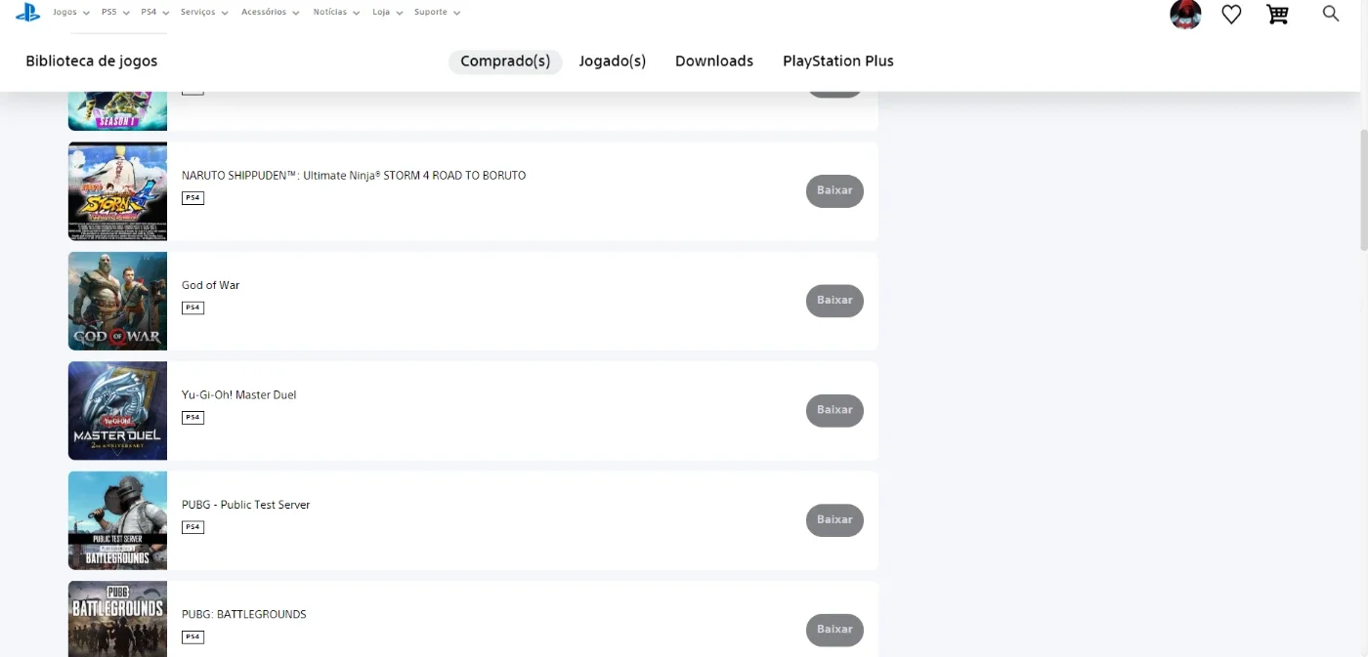Click Baixar for NARUTO SHIPPUDEN Storm 4
This screenshot has width=1368, height=657.
click(834, 190)
